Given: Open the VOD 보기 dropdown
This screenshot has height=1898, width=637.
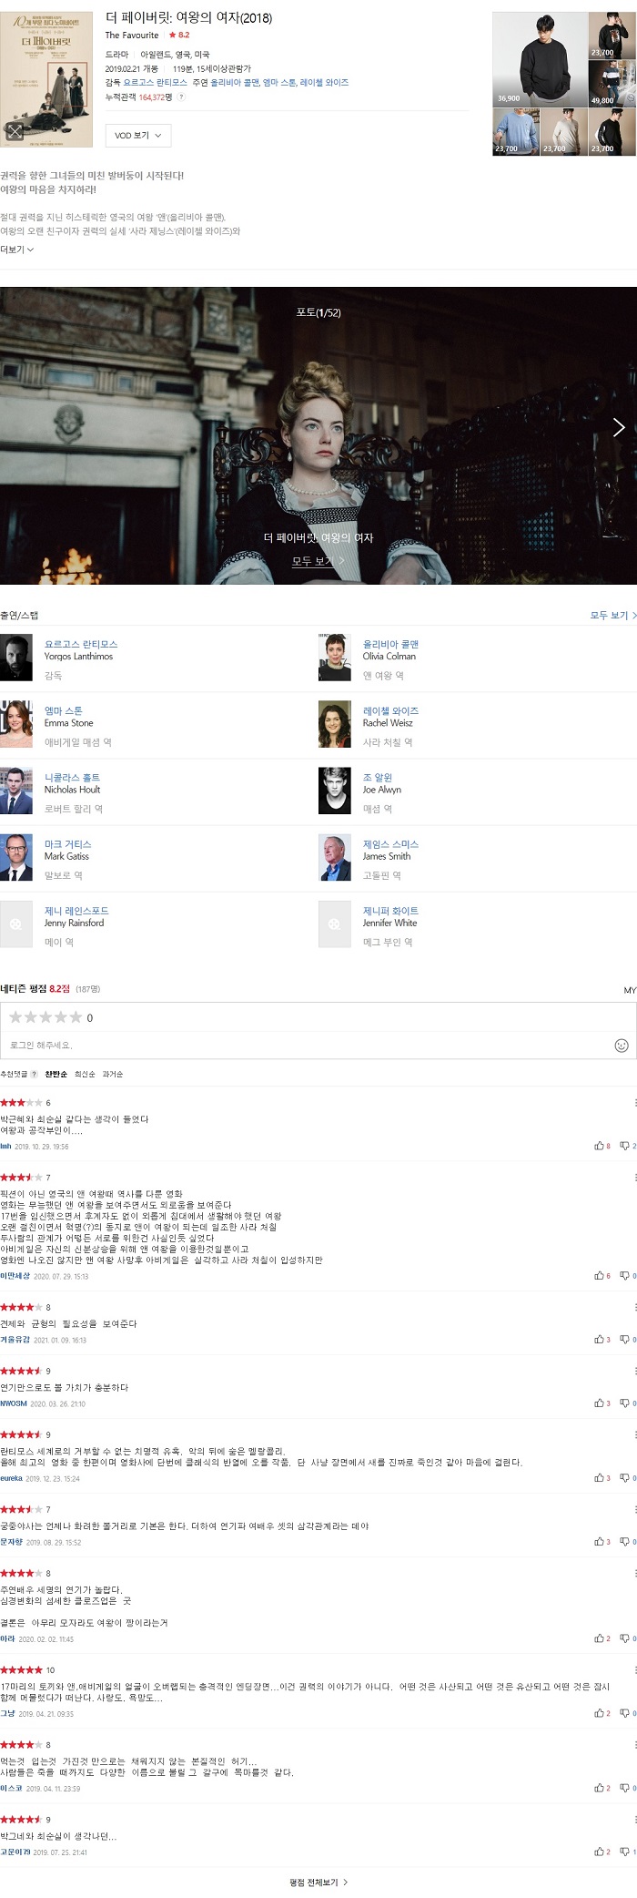Looking at the screenshot, I should [138, 135].
